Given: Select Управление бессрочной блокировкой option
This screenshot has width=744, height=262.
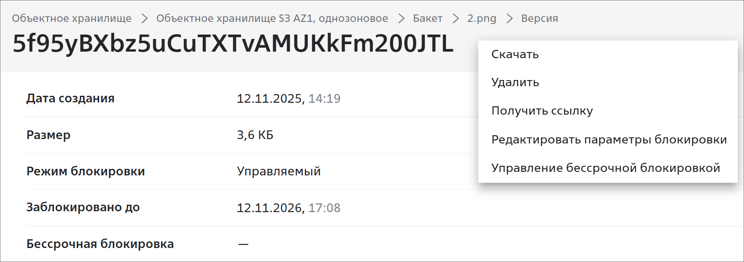Looking at the screenshot, I should (605, 168).
